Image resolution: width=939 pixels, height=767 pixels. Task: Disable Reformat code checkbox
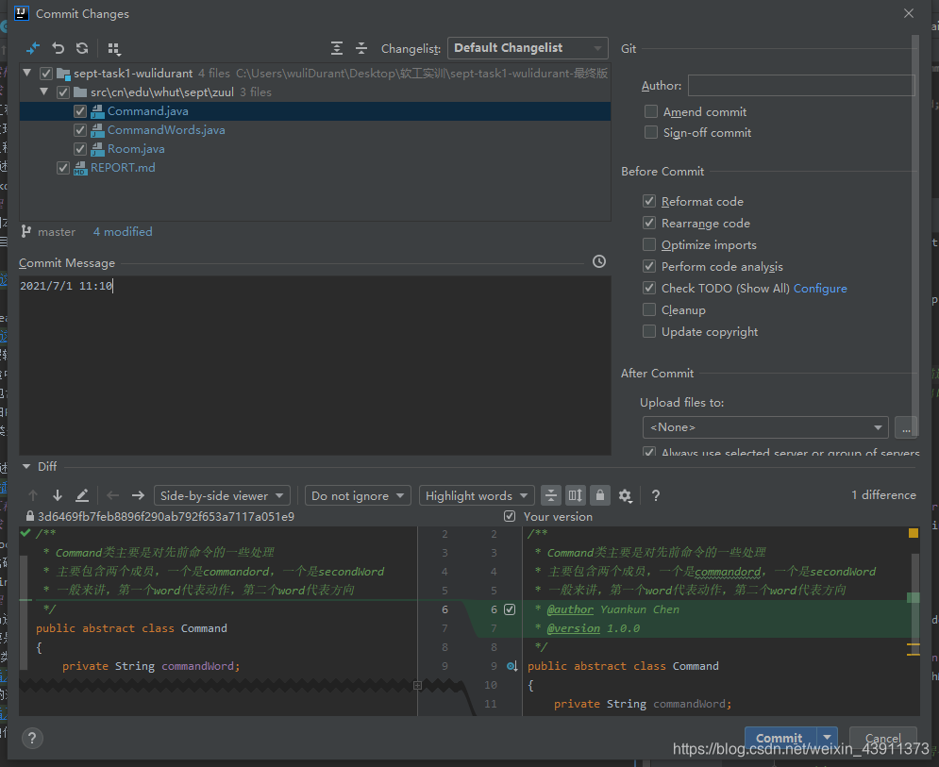[649, 201]
